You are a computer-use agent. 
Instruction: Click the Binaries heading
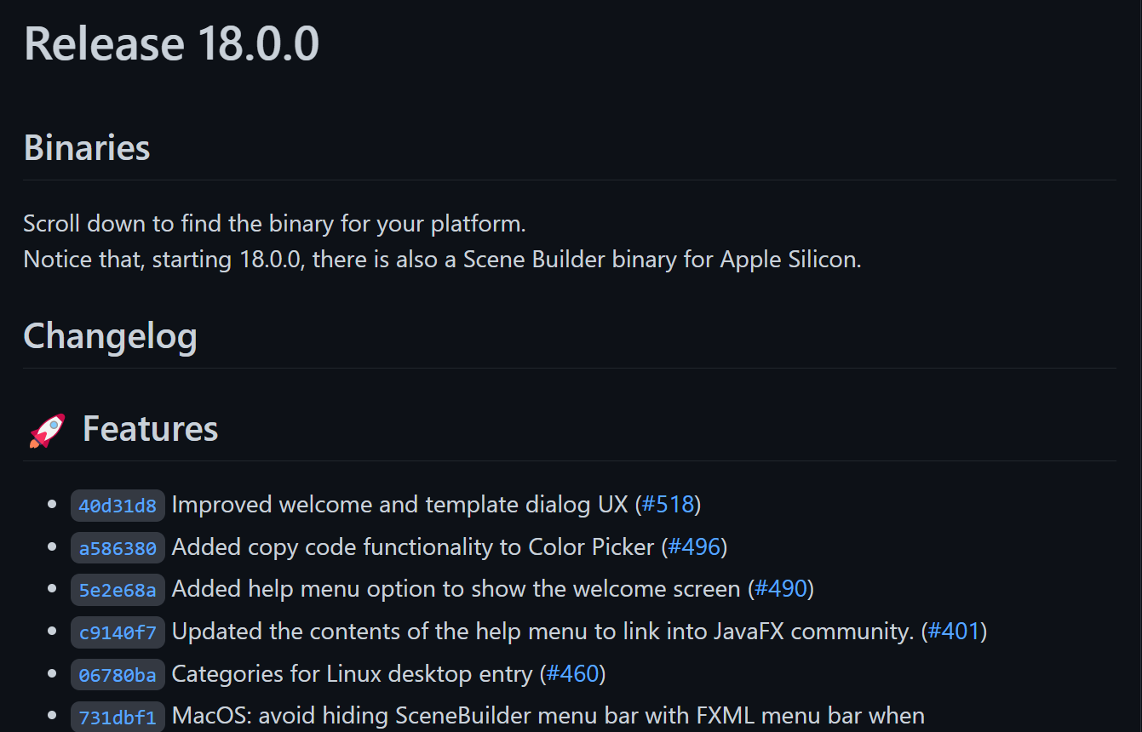(x=87, y=148)
